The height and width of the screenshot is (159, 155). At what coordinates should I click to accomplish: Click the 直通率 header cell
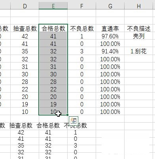110,28
